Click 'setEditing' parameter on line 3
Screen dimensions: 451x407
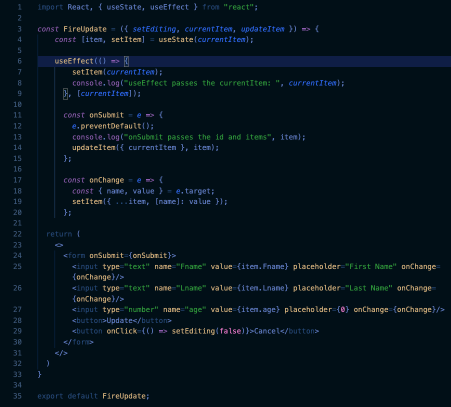154,29
